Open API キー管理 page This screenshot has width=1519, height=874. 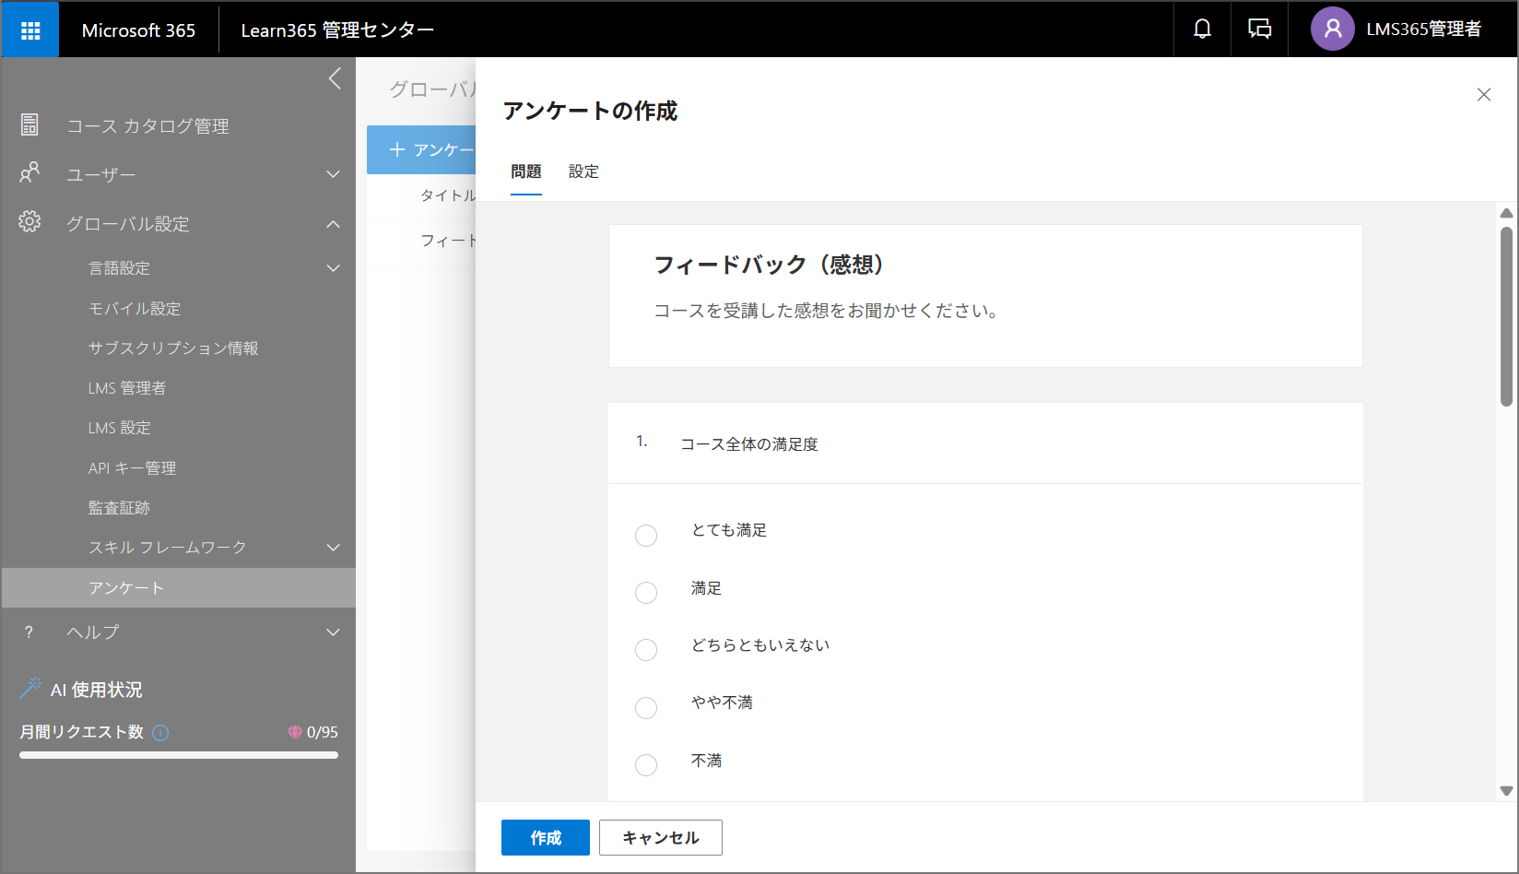pos(132,468)
